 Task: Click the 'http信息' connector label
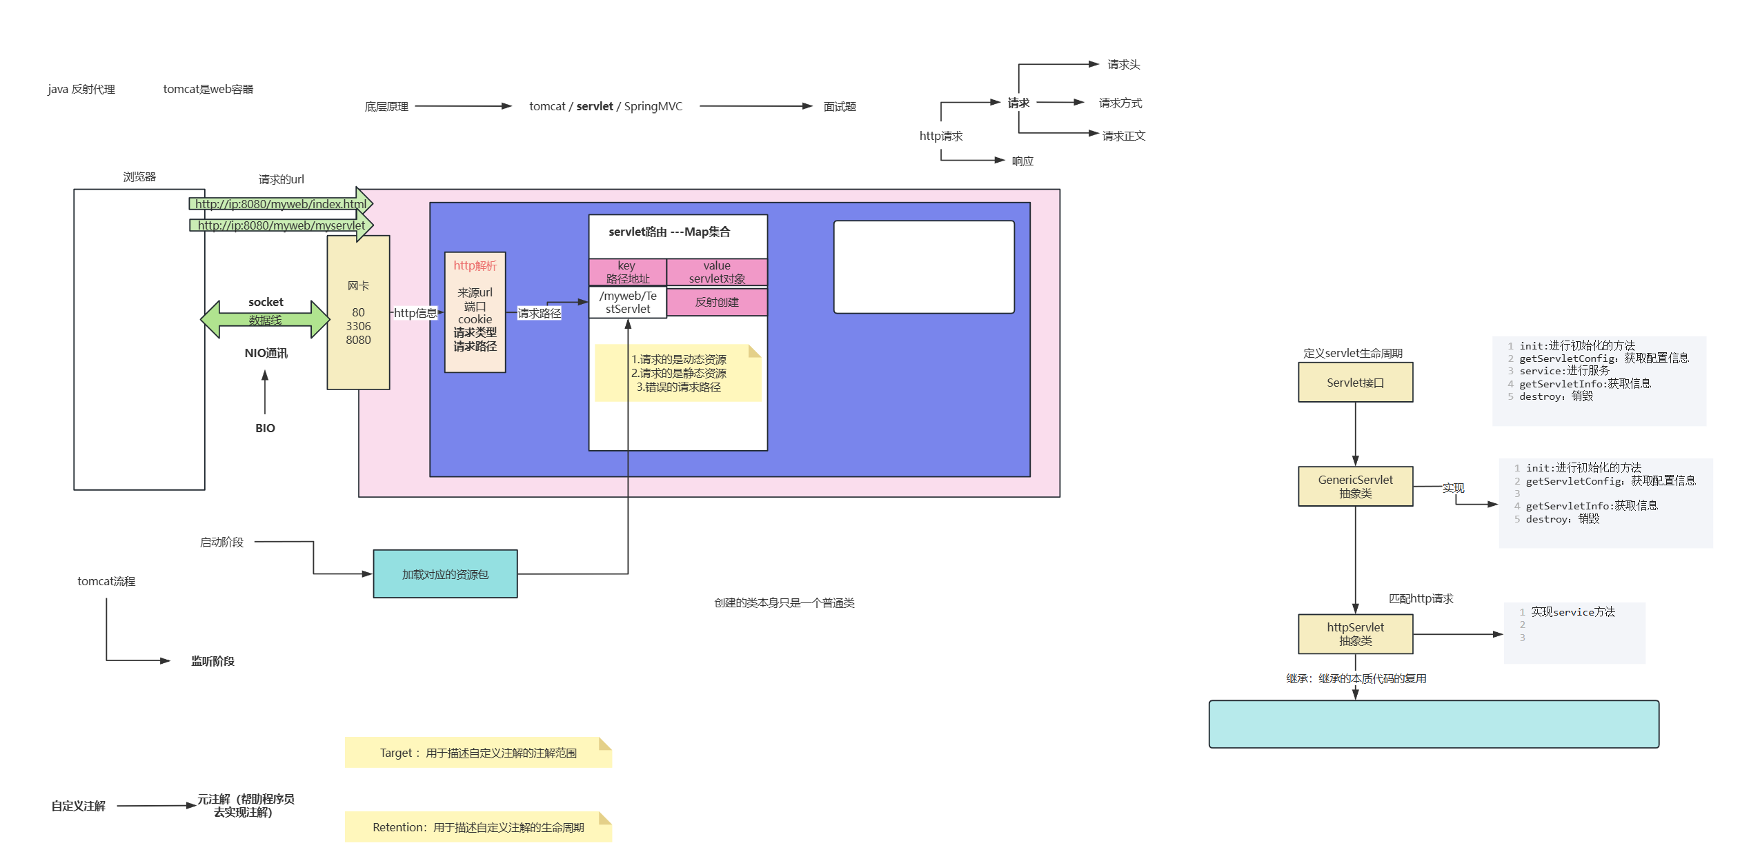pos(415,313)
